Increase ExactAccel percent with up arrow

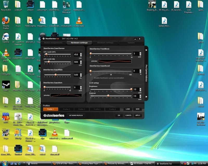point(140,70)
